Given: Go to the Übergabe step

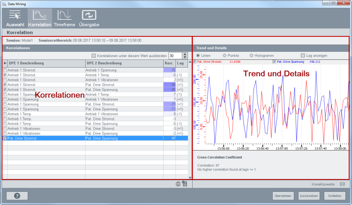Looking at the screenshot, I should point(89,18).
